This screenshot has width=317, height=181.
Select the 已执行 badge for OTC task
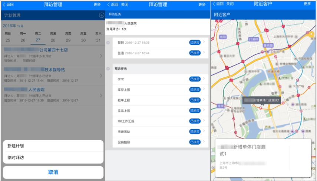pos(195,79)
